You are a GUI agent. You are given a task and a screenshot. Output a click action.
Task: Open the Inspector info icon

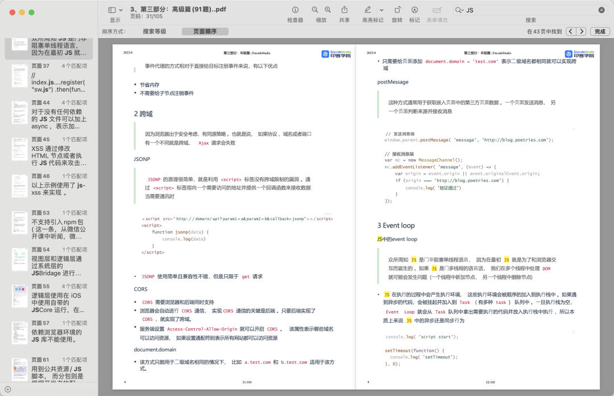click(x=295, y=10)
